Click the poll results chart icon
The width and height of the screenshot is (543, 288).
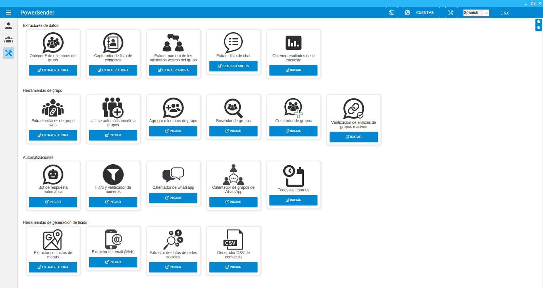pos(294,43)
